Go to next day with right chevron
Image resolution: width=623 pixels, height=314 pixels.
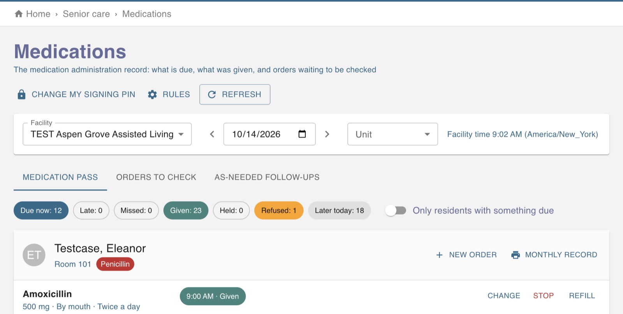tap(327, 134)
